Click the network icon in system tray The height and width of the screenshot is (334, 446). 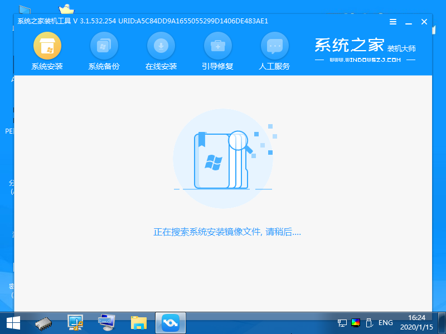pos(341,323)
